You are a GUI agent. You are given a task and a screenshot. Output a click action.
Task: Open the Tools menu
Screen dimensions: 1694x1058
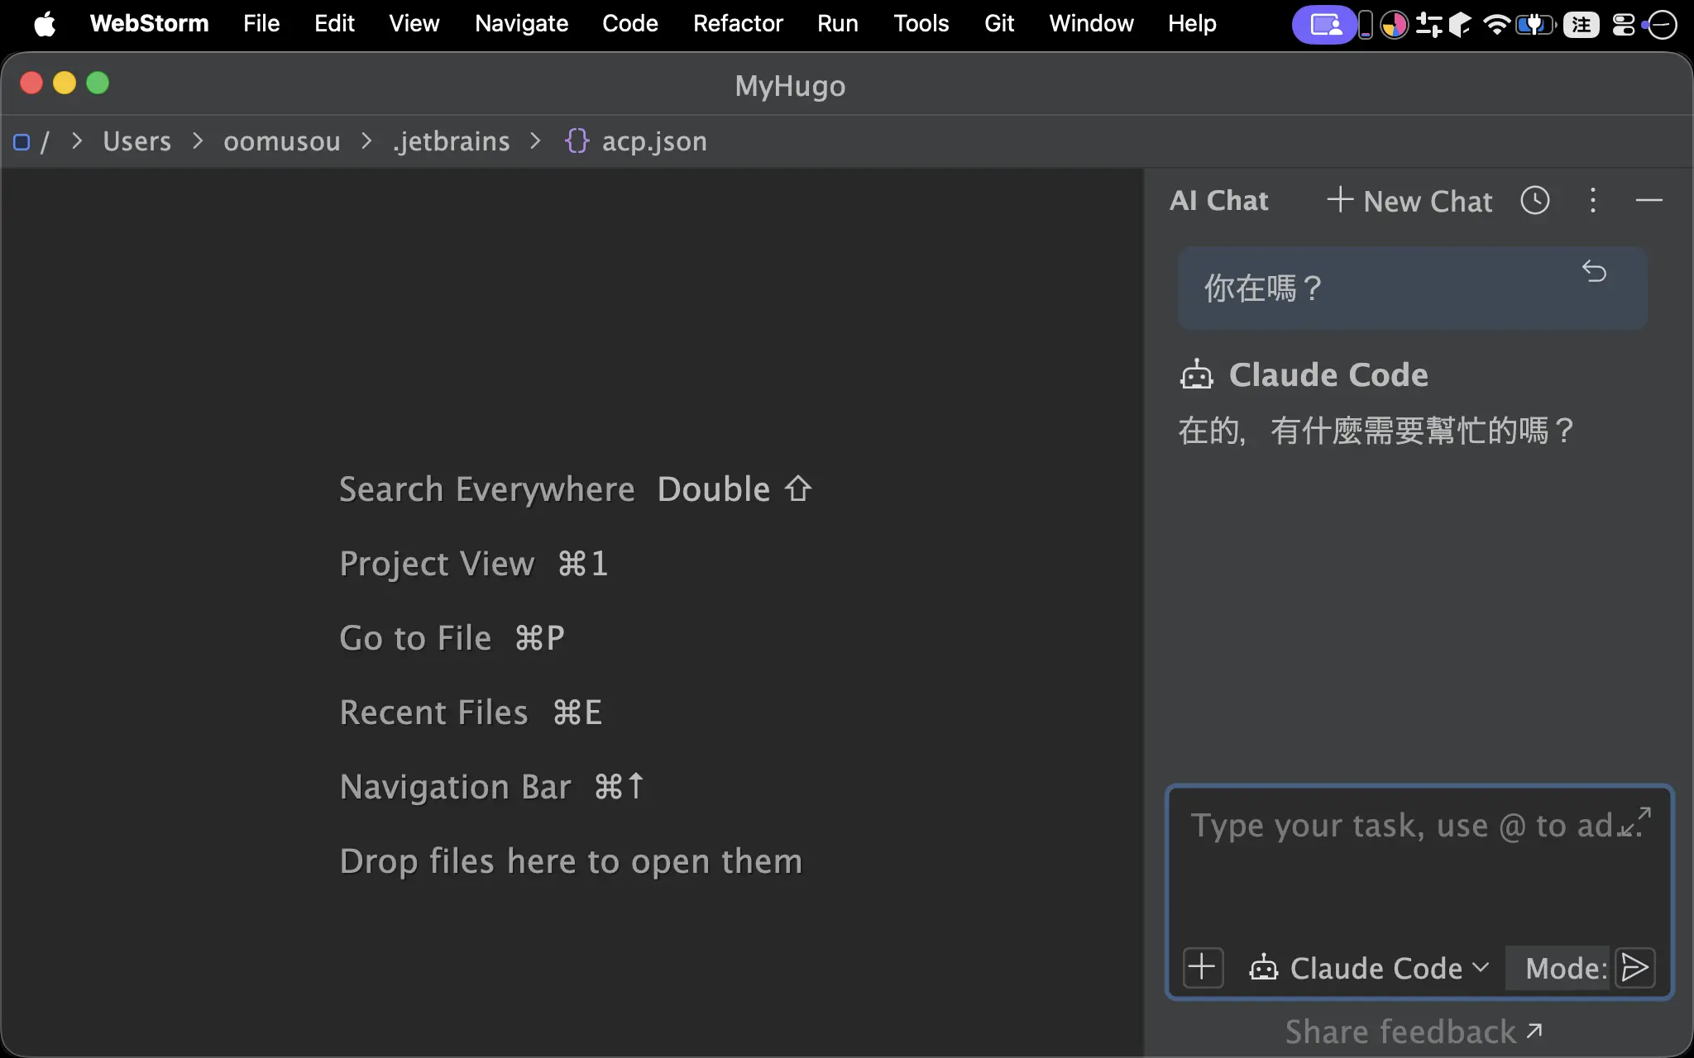coord(921,23)
